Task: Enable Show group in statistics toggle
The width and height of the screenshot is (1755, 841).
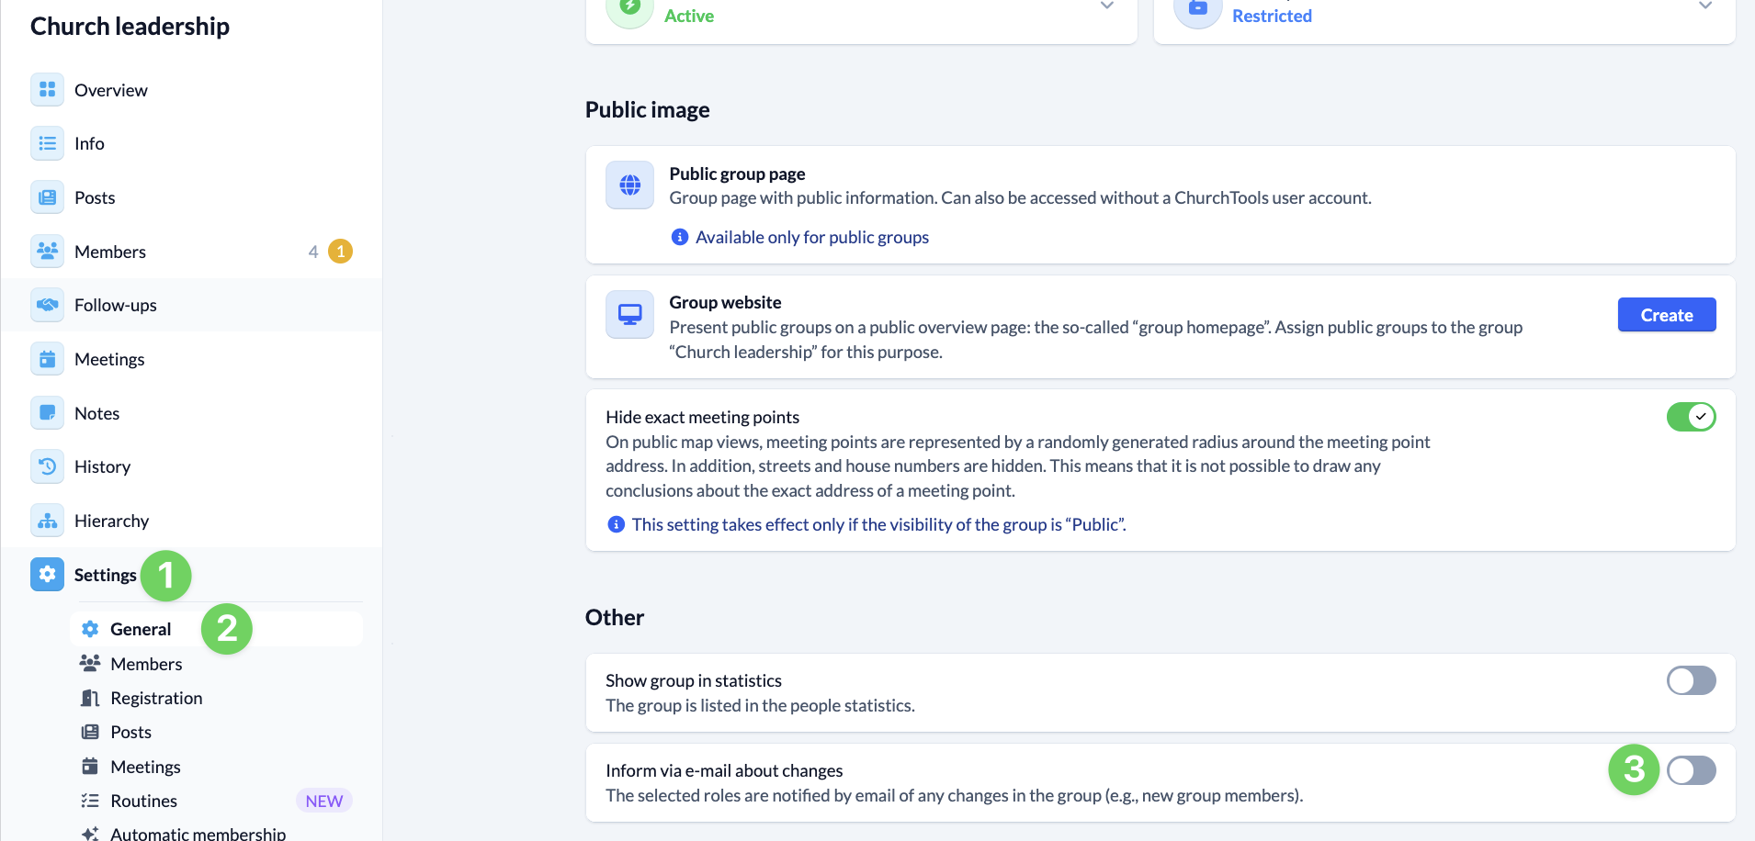Action: pyautogui.click(x=1691, y=680)
